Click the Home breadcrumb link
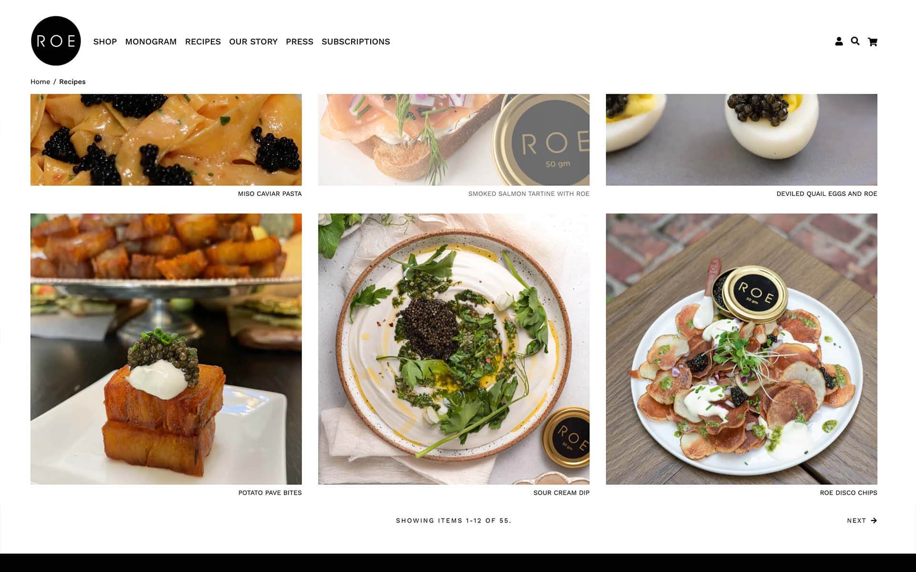The width and height of the screenshot is (916, 572). pos(40,82)
